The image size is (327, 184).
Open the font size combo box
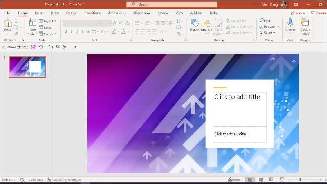point(106,23)
